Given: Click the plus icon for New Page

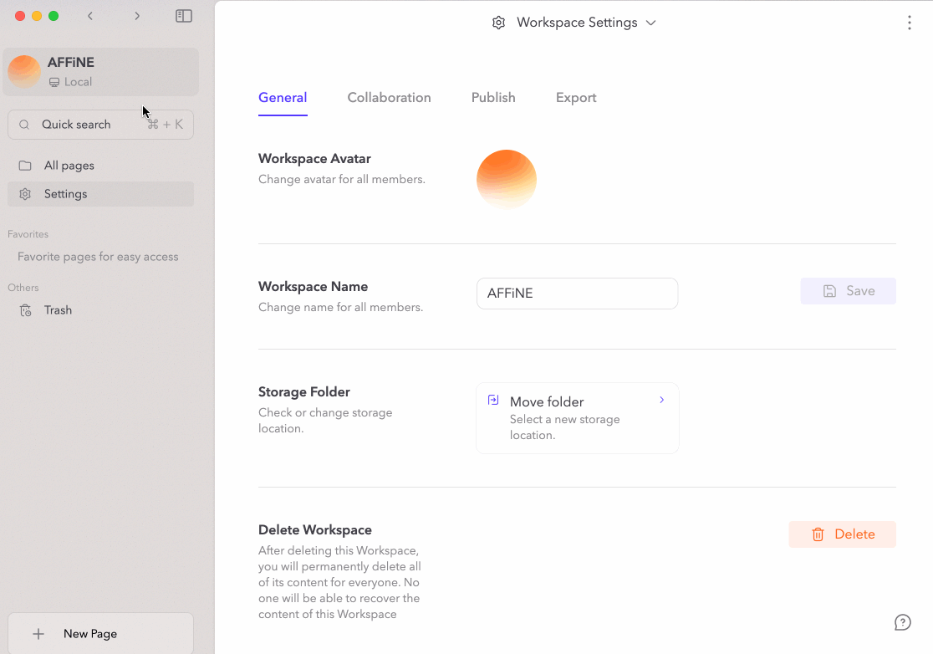Looking at the screenshot, I should tap(38, 634).
